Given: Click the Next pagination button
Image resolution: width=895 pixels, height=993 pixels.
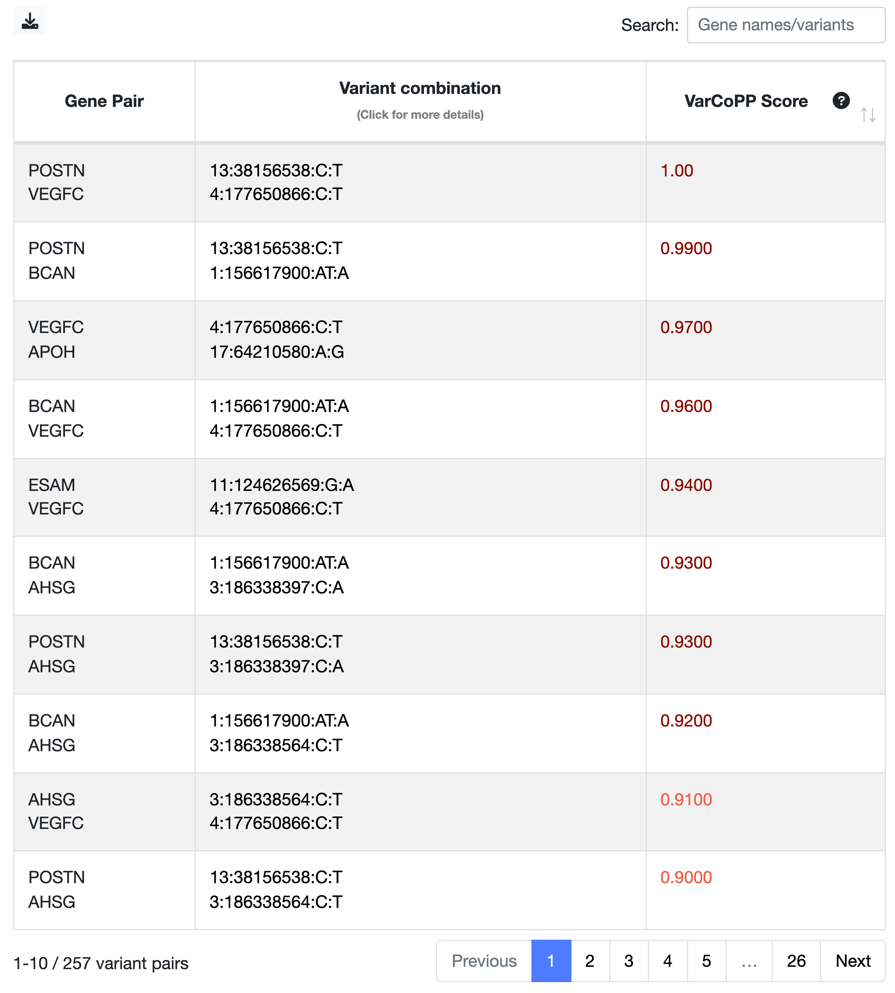Looking at the screenshot, I should pyautogui.click(x=853, y=961).
